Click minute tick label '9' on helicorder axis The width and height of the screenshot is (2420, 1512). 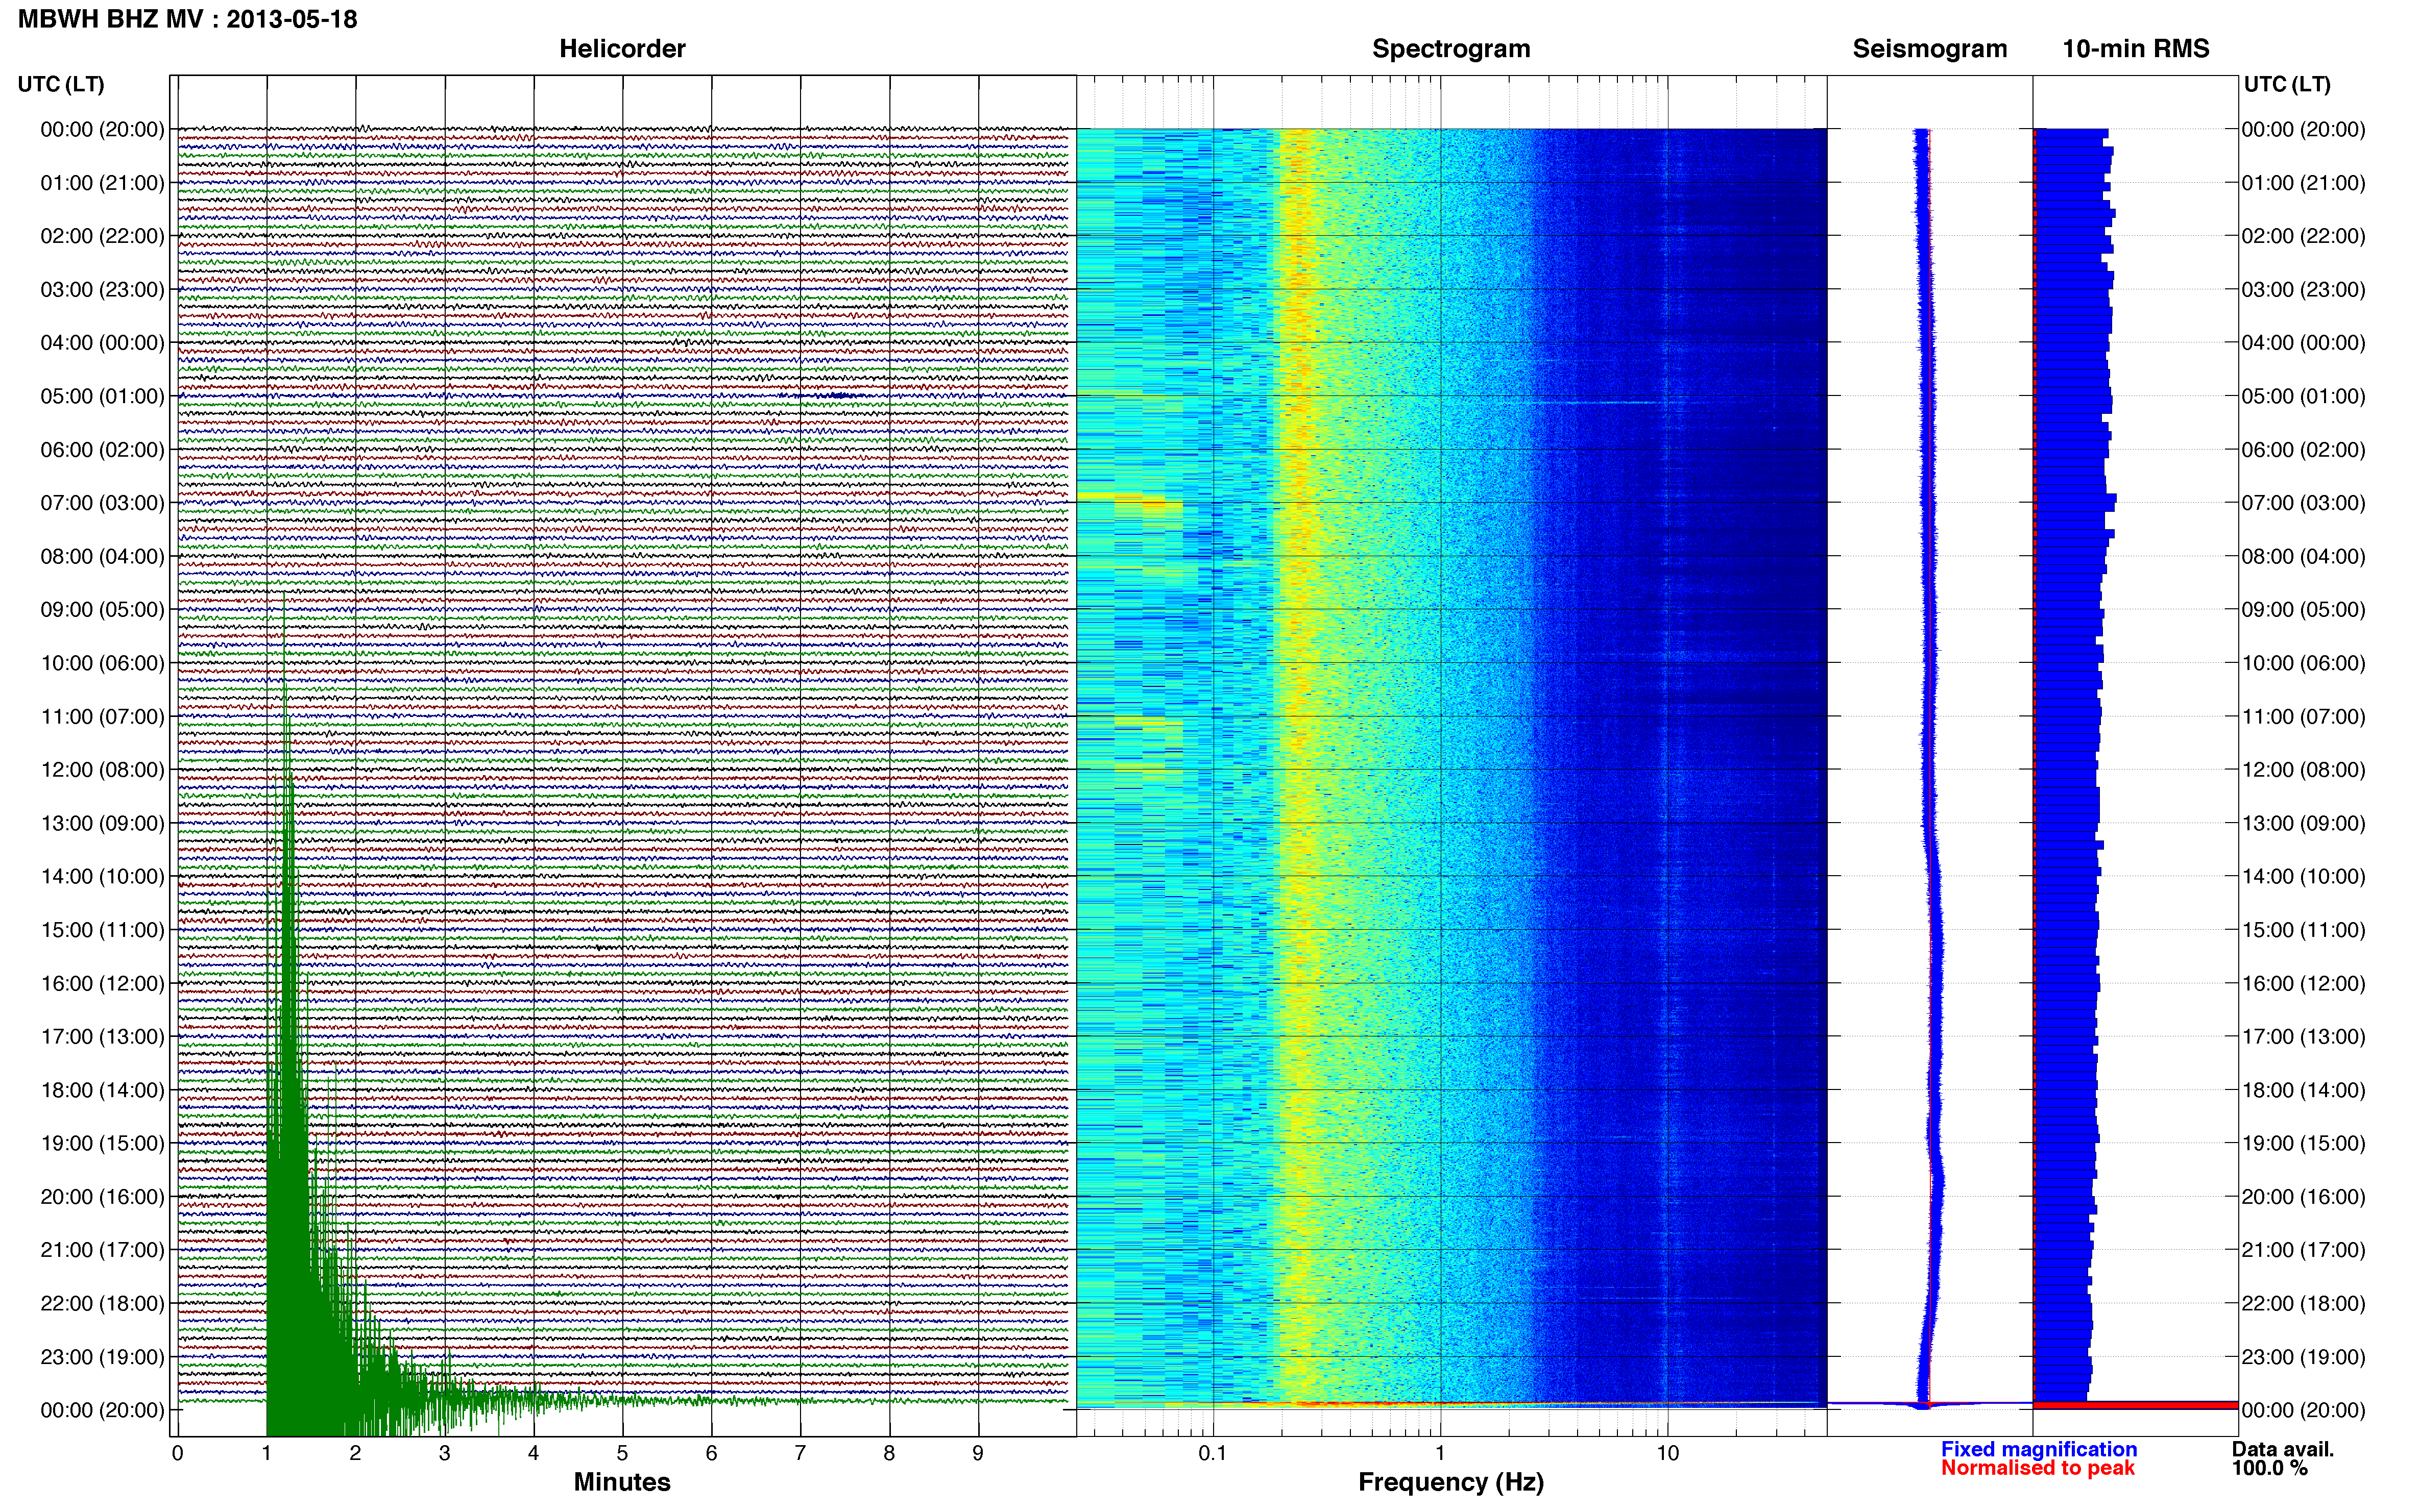pos(978,1454)
